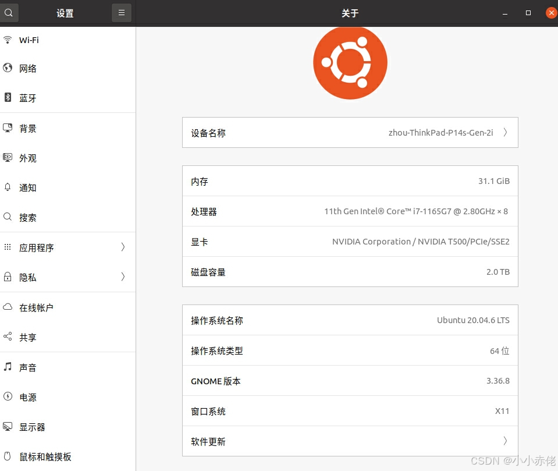The image size is (558, 471).
Task: Click the 磁盘容量 row label
Action: [208, 272]
